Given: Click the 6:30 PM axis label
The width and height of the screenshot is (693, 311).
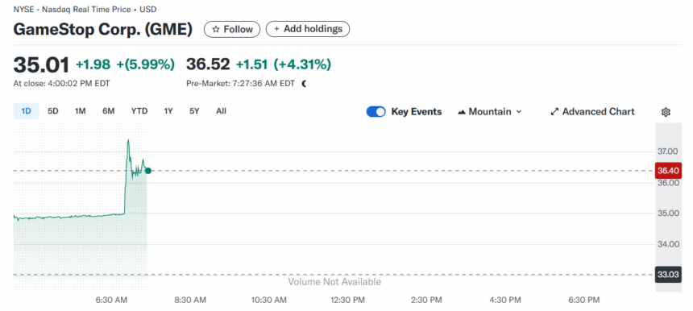Looking at the screenshot, I should [584, 300].
